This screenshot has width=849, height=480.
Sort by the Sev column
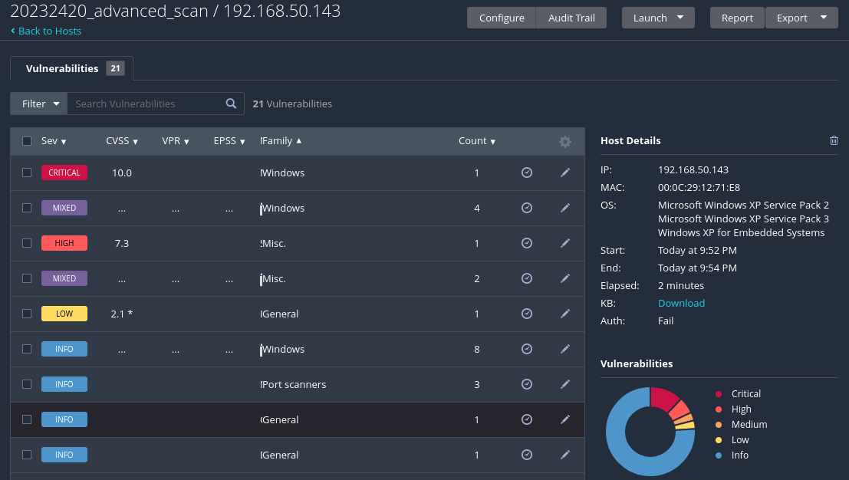pyautogui.click(x=54, y=140)
